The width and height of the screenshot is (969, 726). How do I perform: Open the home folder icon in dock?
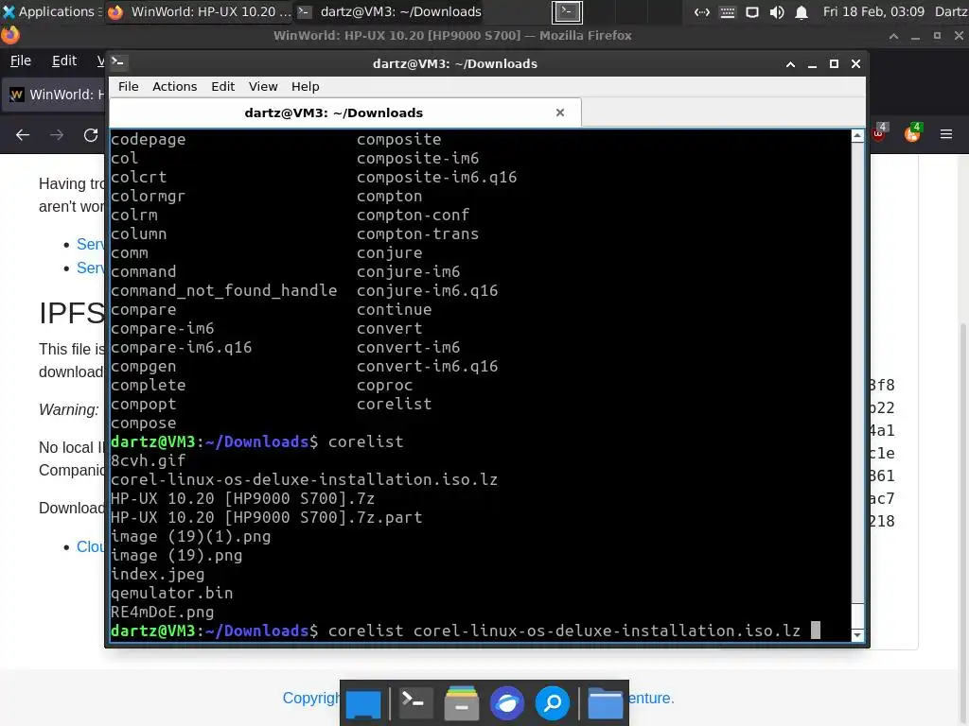click(x=605, y=703)
